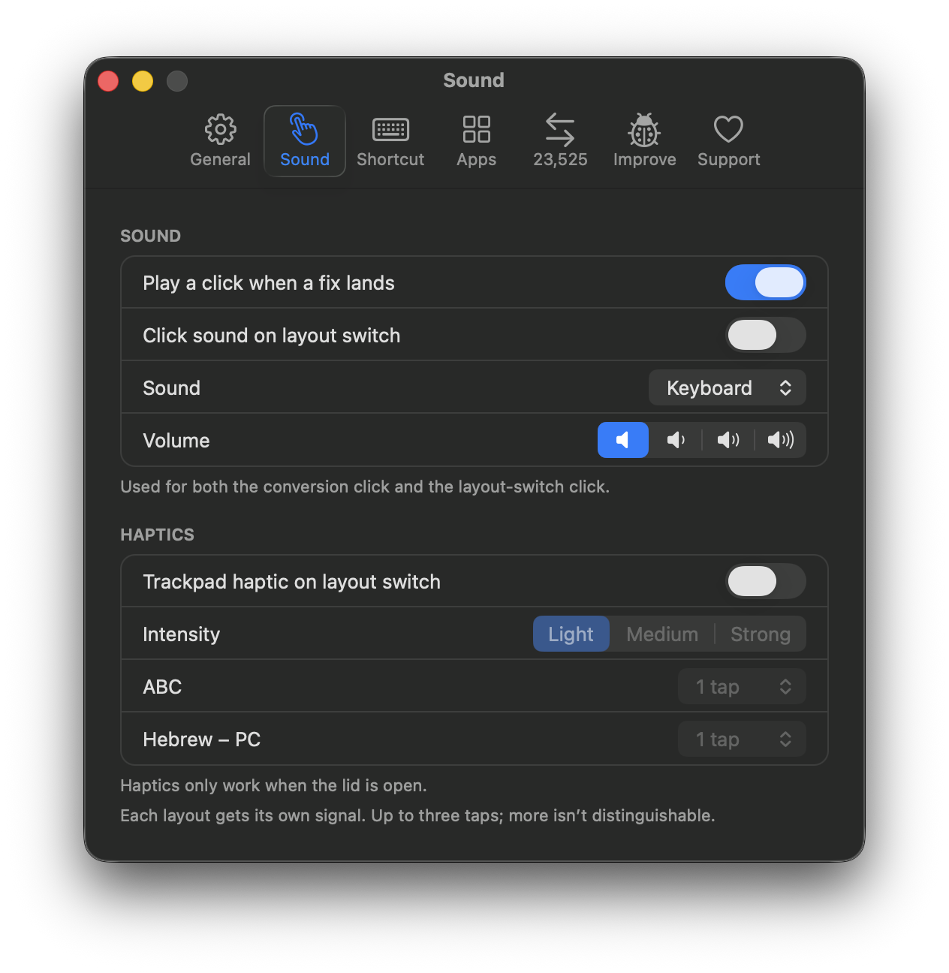Viewport: 949px width, 973px height.
Task: Open the Apps tab
Action: (477, 141)
